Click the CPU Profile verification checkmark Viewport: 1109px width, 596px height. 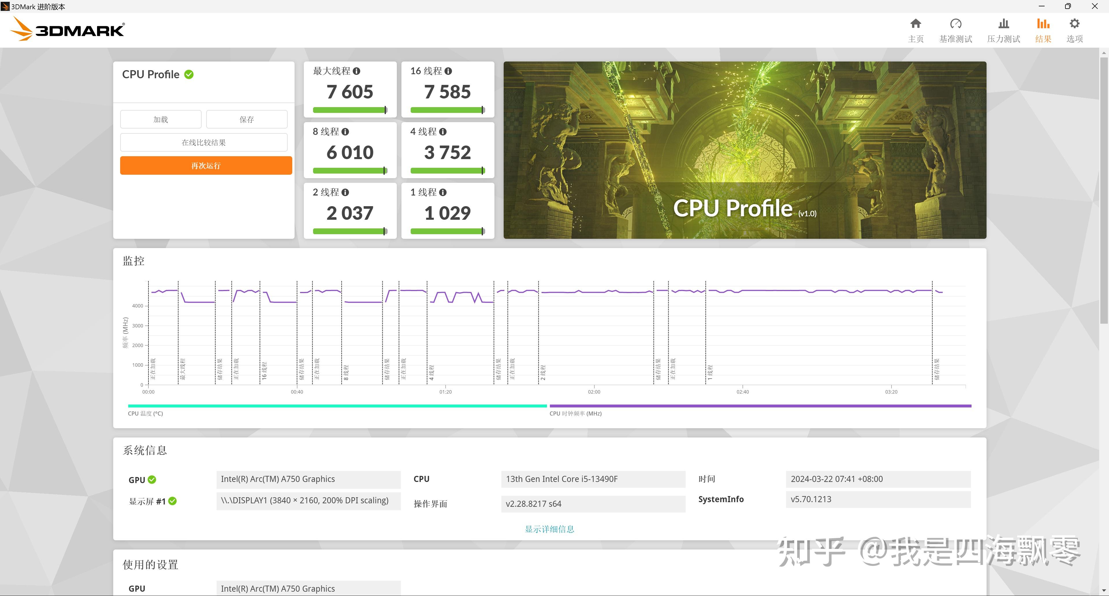click(x=189, y=74)
